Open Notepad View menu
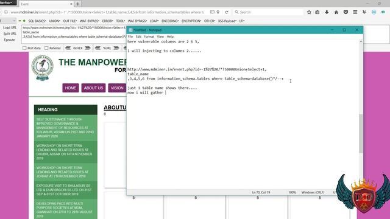The width and height of the screenshot is (390, 219). pos(160,36)
